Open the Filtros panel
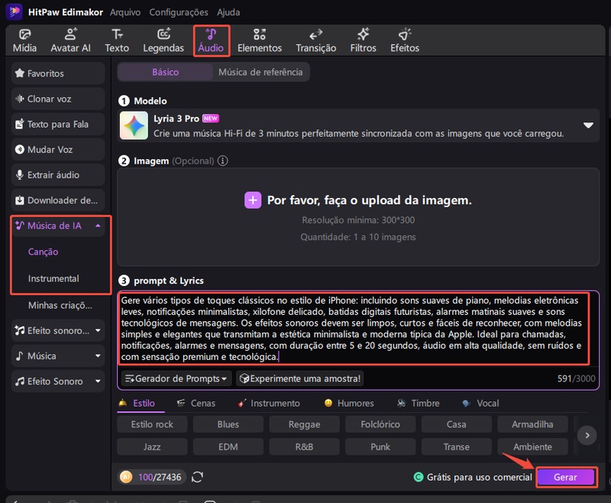 [x=363, y=41]
